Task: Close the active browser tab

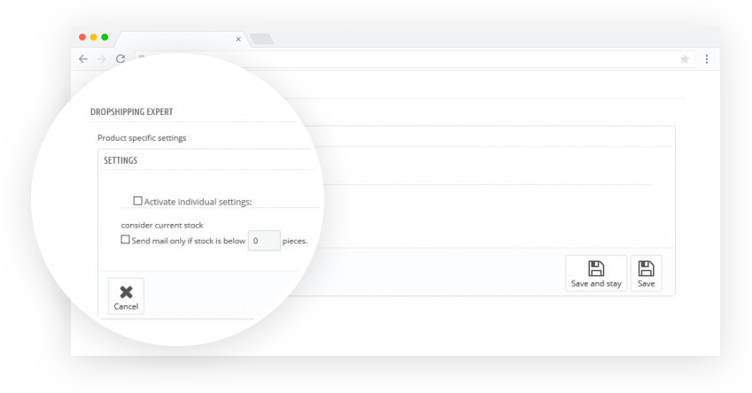Action: 238,39
